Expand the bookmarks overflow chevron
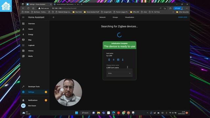The height and width of the screenshot is (118, 210). click(173, 12)
